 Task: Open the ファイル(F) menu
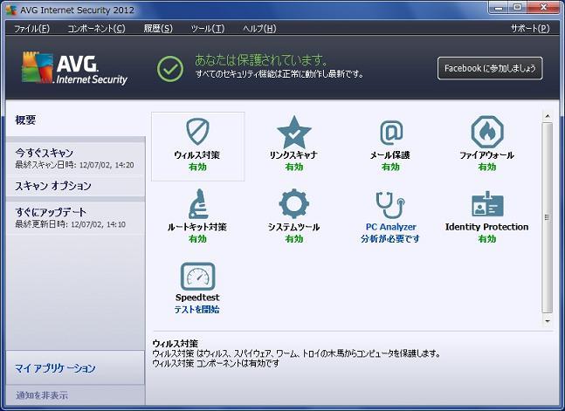point(31,28)
